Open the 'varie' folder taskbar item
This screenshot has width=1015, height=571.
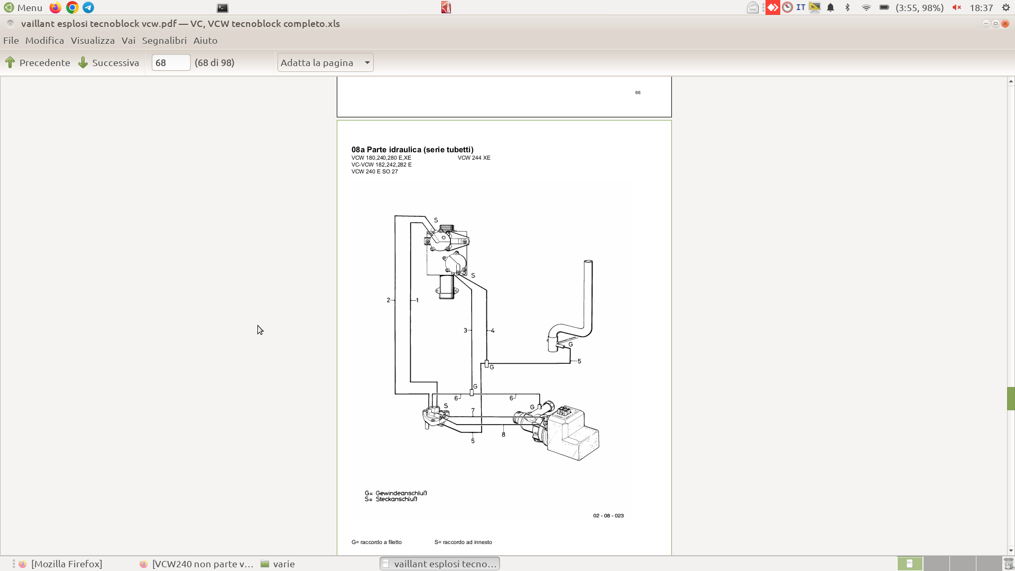click(278, 564)
